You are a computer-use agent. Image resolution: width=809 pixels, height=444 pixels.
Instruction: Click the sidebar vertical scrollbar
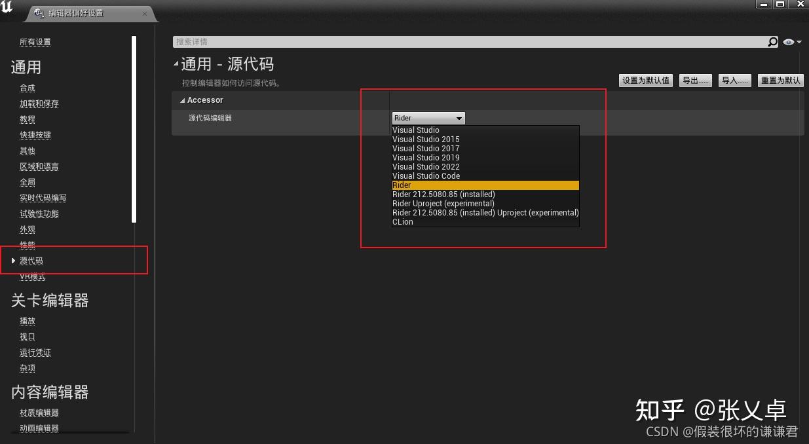(x=134, y=130)
